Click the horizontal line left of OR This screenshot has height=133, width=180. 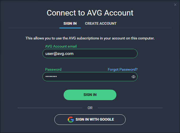point(50,108)
